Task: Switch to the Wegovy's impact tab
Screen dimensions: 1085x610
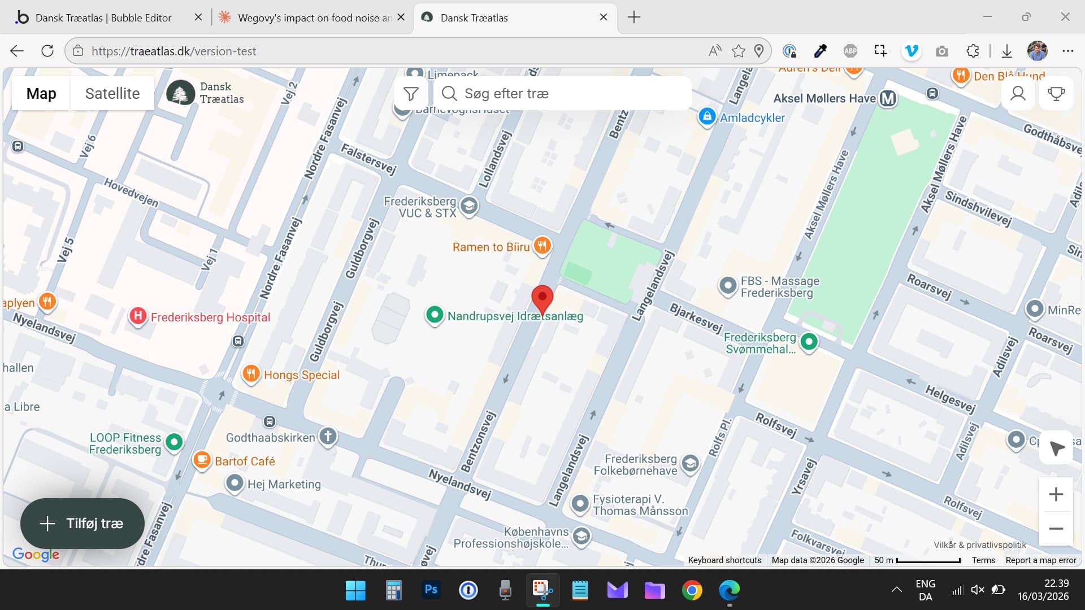Action: click(314, 18)
